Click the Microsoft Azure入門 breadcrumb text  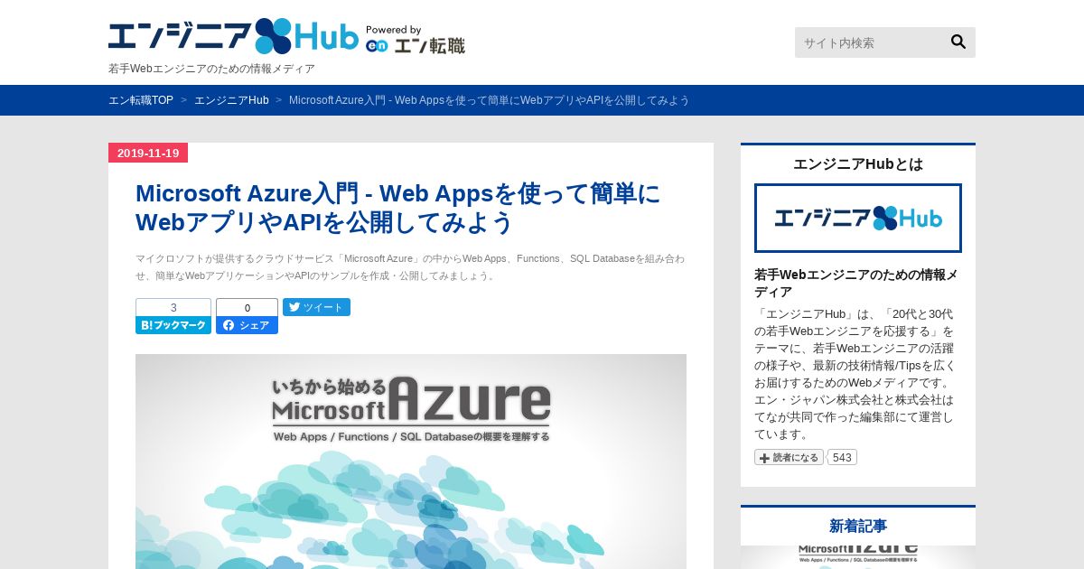(490, 100)
